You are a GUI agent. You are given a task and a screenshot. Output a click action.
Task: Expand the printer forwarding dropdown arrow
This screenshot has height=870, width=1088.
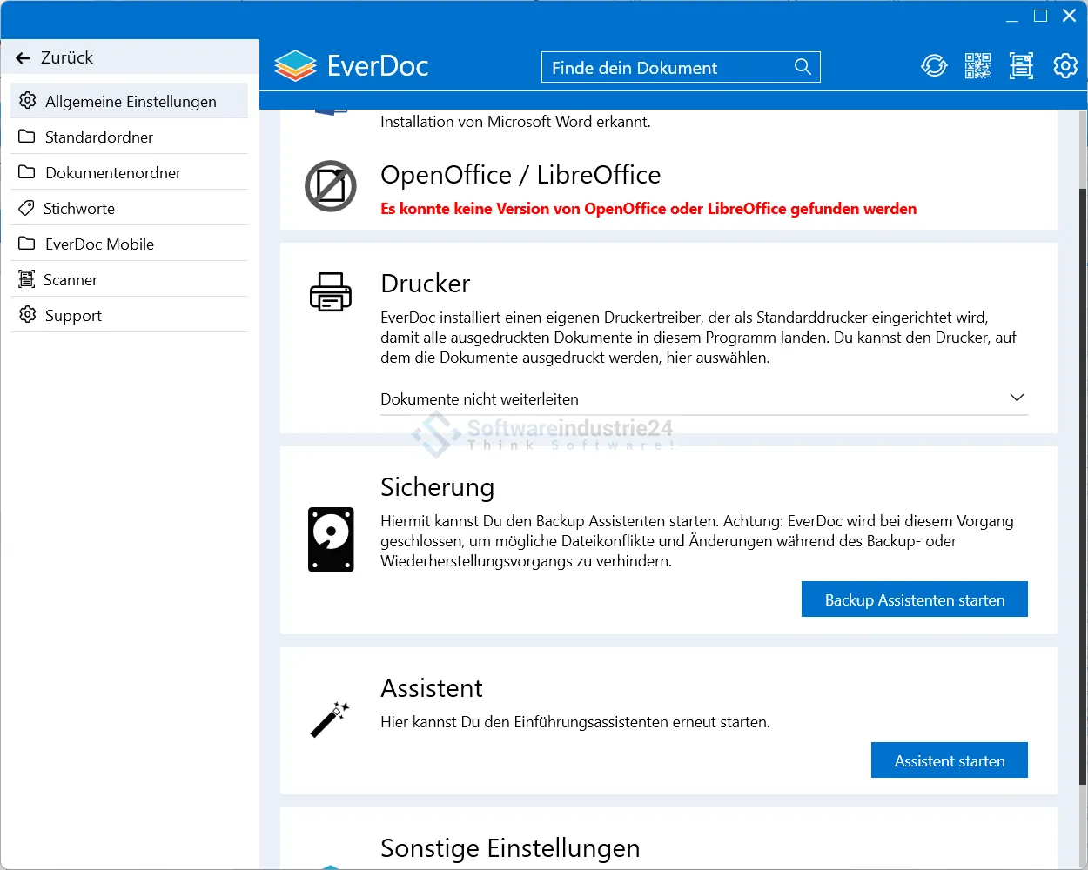(x=1016, y=398)
